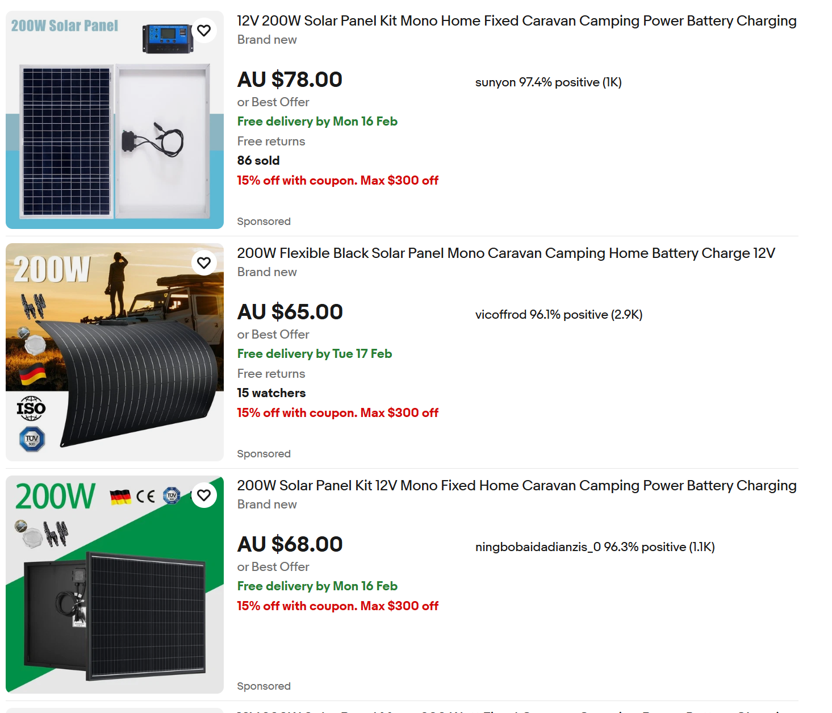Click the heart on the flexible black panel
This screenshot has height=713, width=832.
(x=204, y=263)
